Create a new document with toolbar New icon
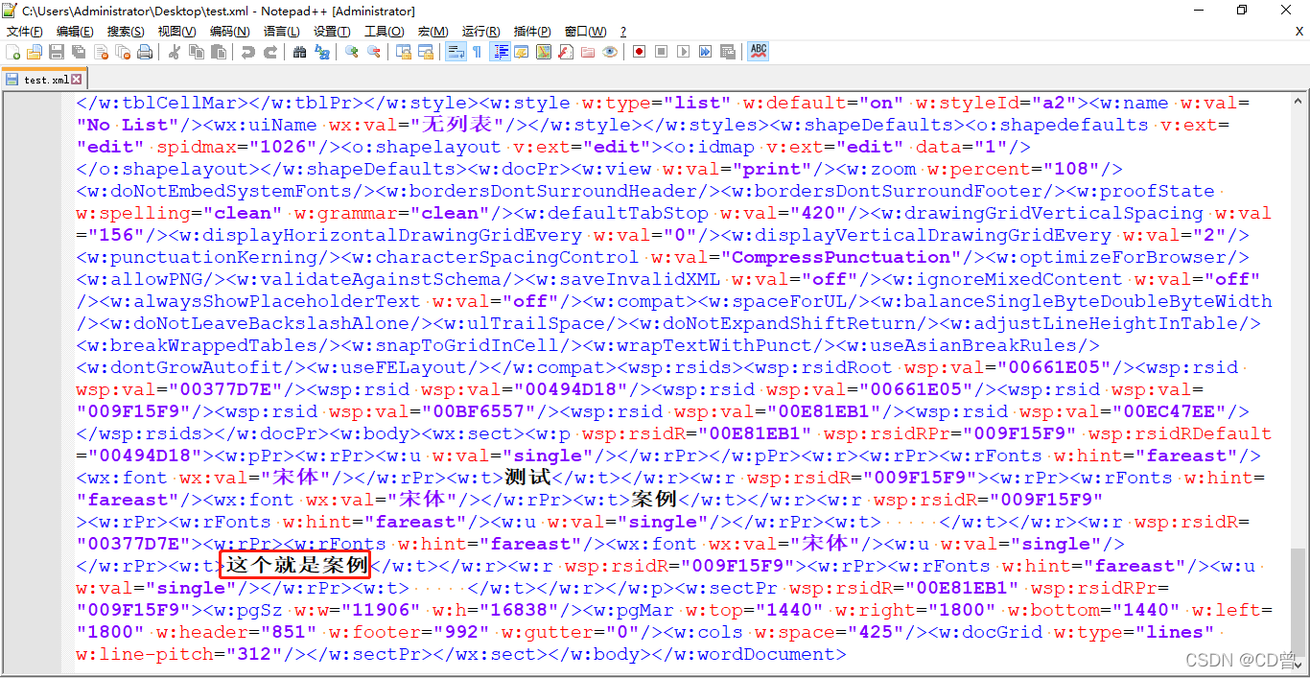 point(13,52)
